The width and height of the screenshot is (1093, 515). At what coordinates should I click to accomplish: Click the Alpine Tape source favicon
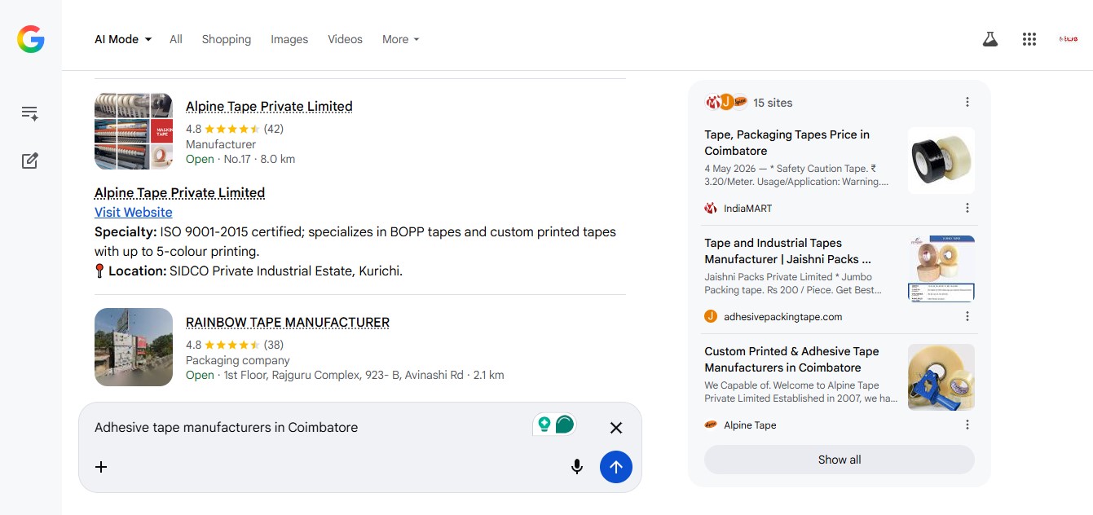pyautogui.click(x=711, y=425)
